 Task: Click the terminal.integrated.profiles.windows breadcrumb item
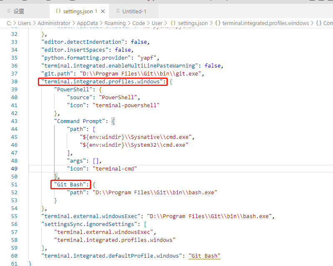[266, 23]
